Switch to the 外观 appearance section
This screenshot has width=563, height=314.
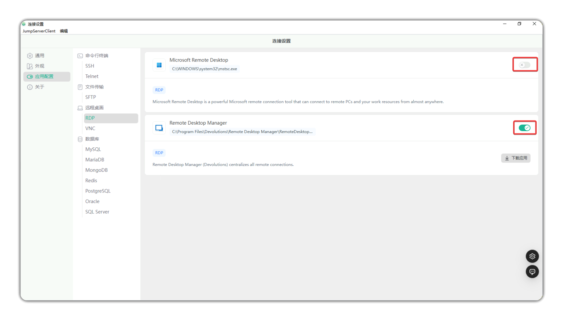pyautogui.click(x=39, y=66)
